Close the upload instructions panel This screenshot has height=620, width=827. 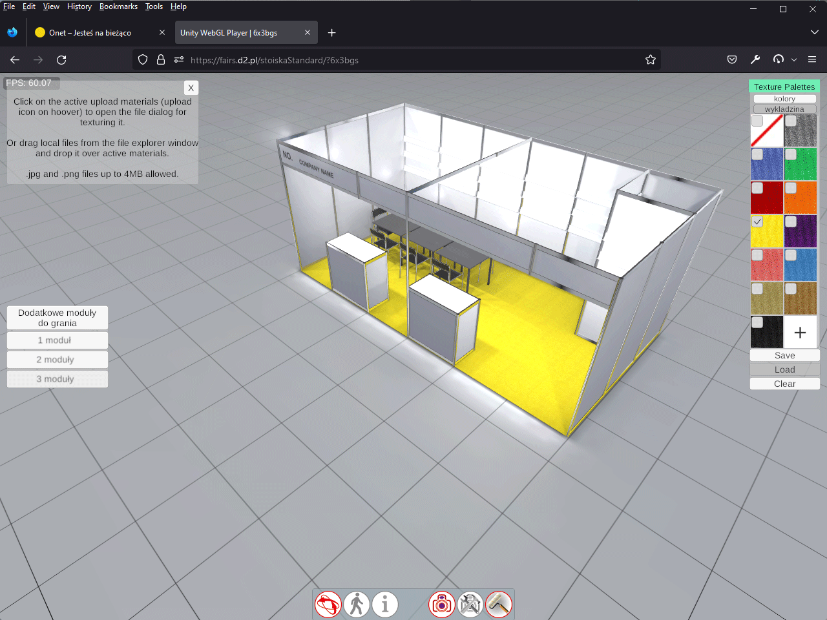point(191,88)
